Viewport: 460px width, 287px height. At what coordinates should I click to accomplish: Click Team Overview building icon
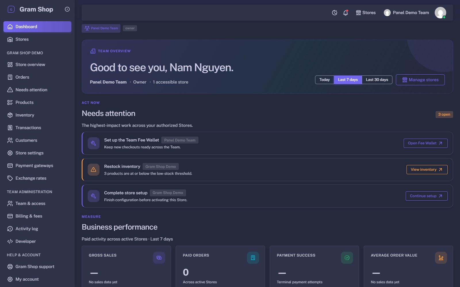[x=93, y=51]
